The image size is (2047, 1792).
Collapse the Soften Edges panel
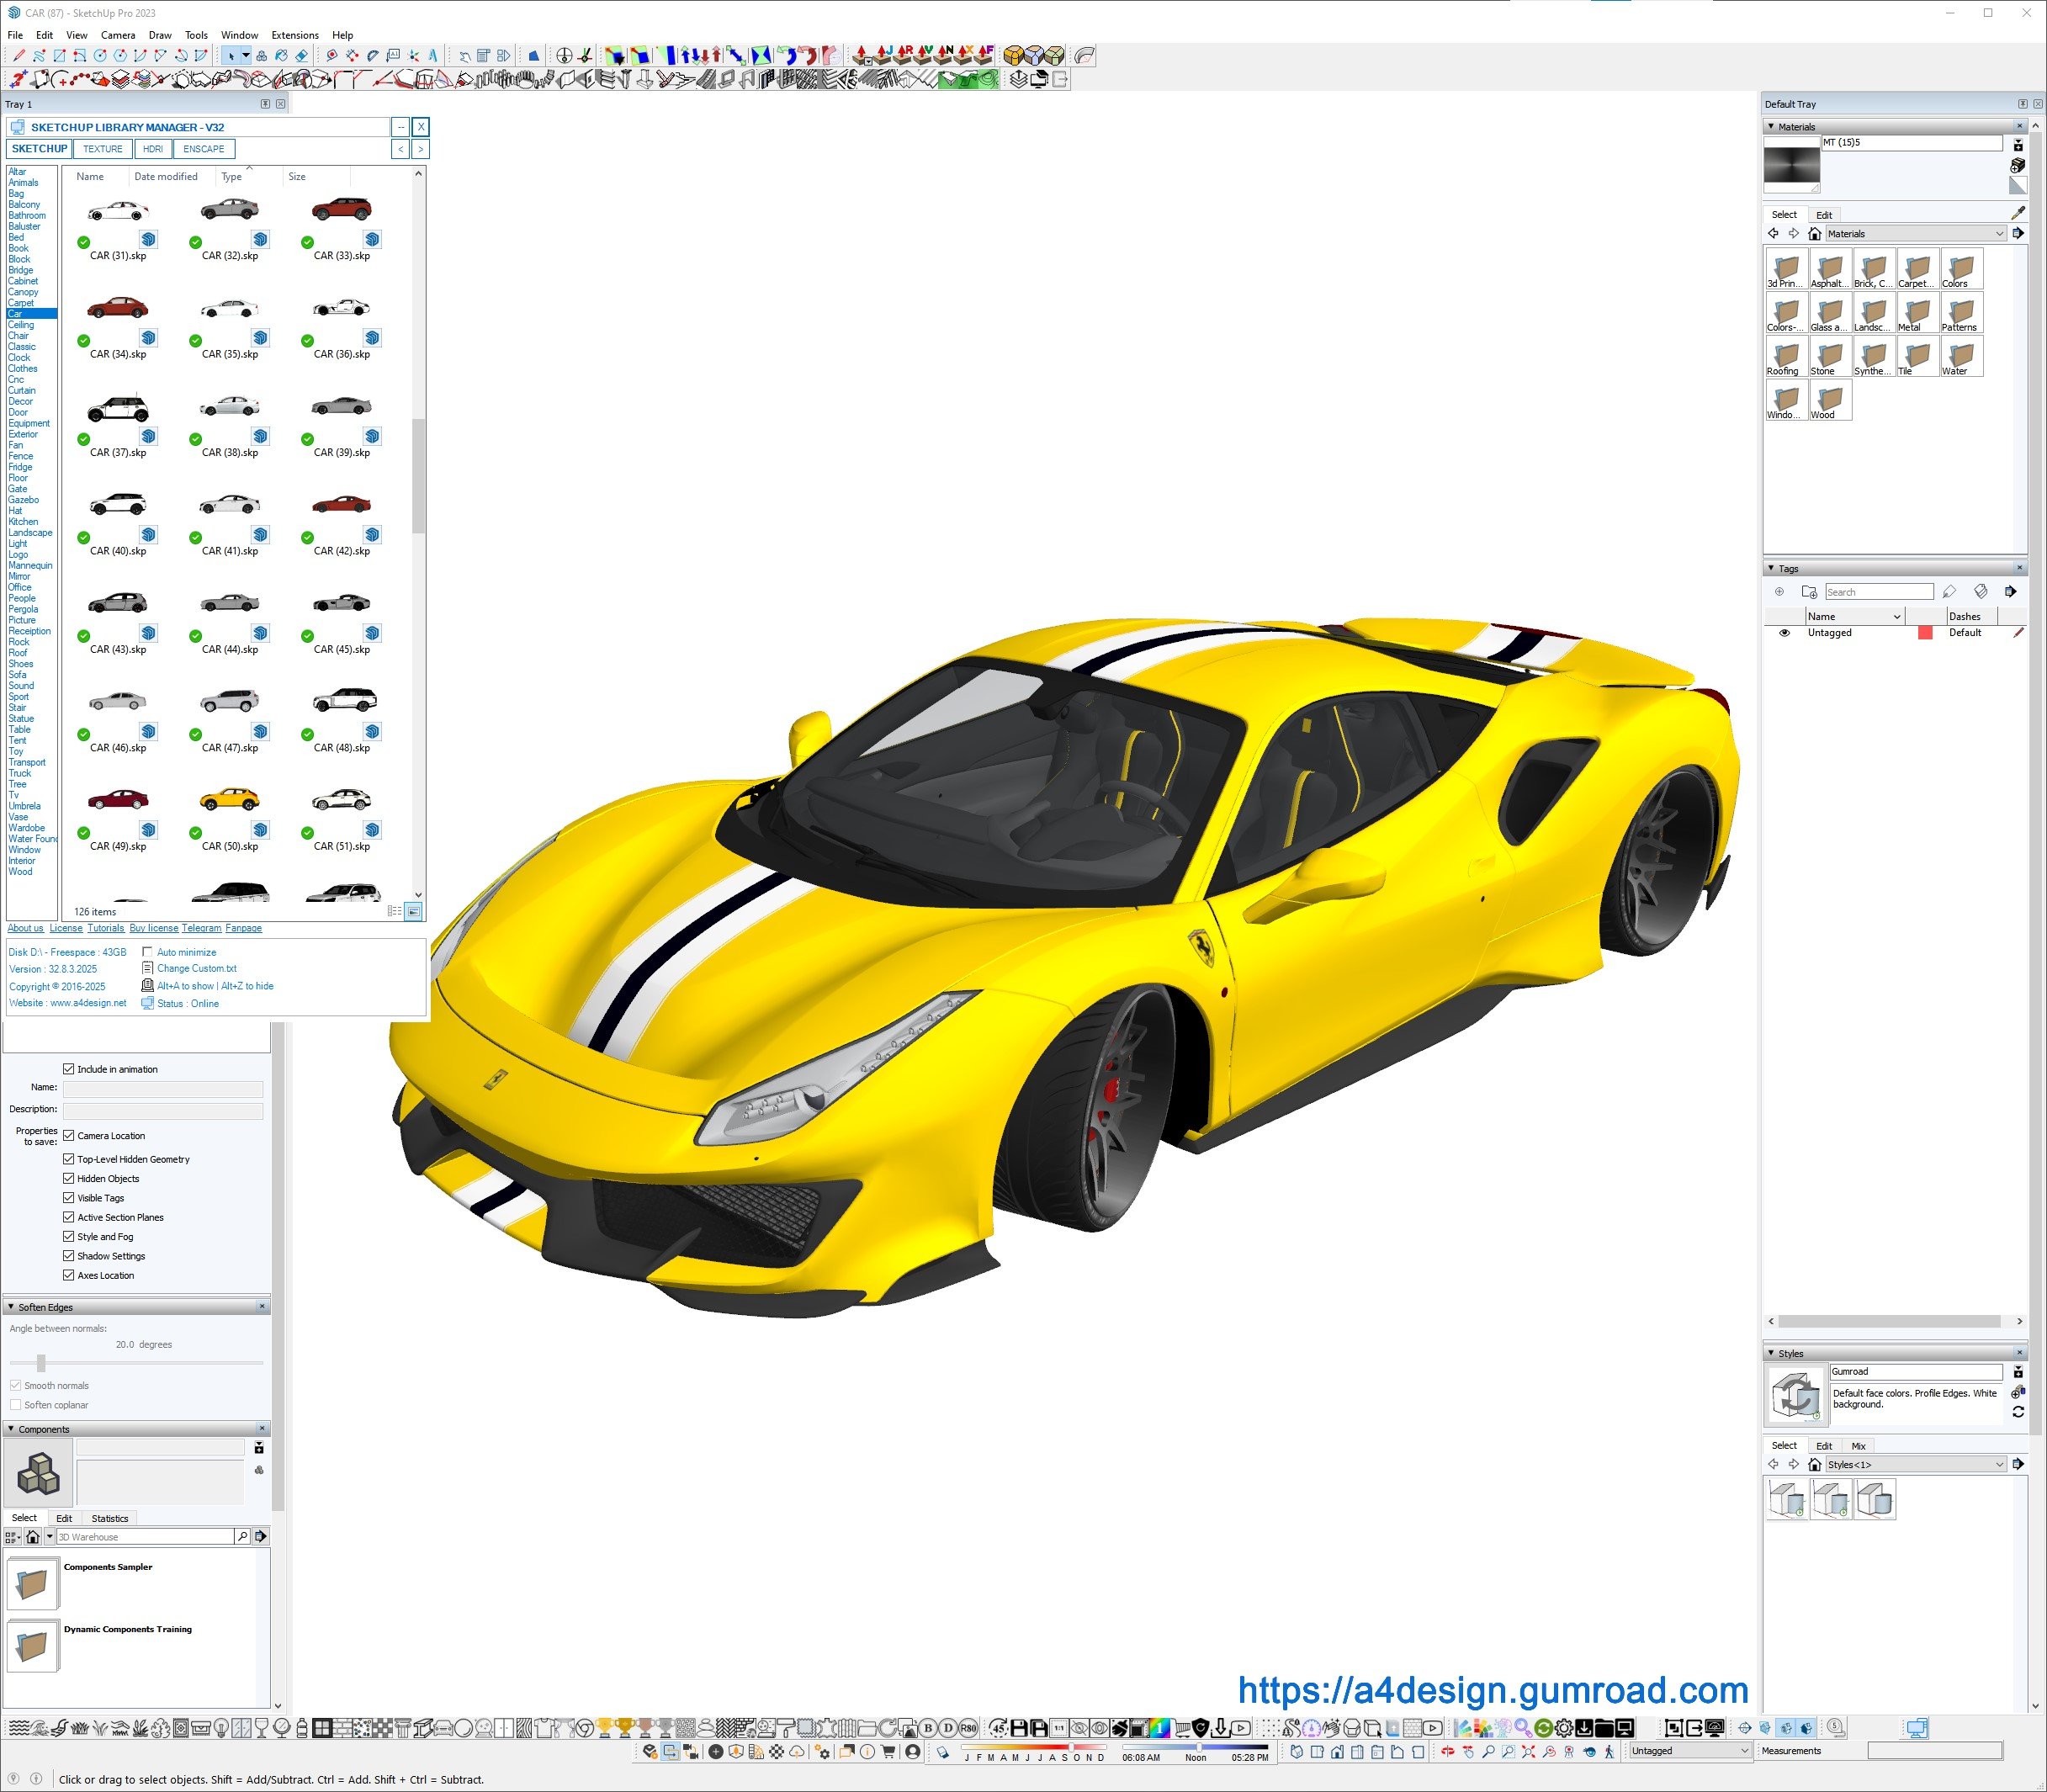(11, 1307)
